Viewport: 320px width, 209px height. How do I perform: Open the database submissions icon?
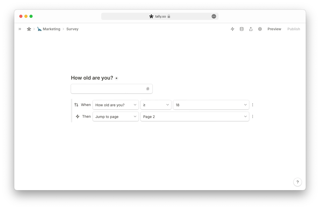click(x=242, y=29)
